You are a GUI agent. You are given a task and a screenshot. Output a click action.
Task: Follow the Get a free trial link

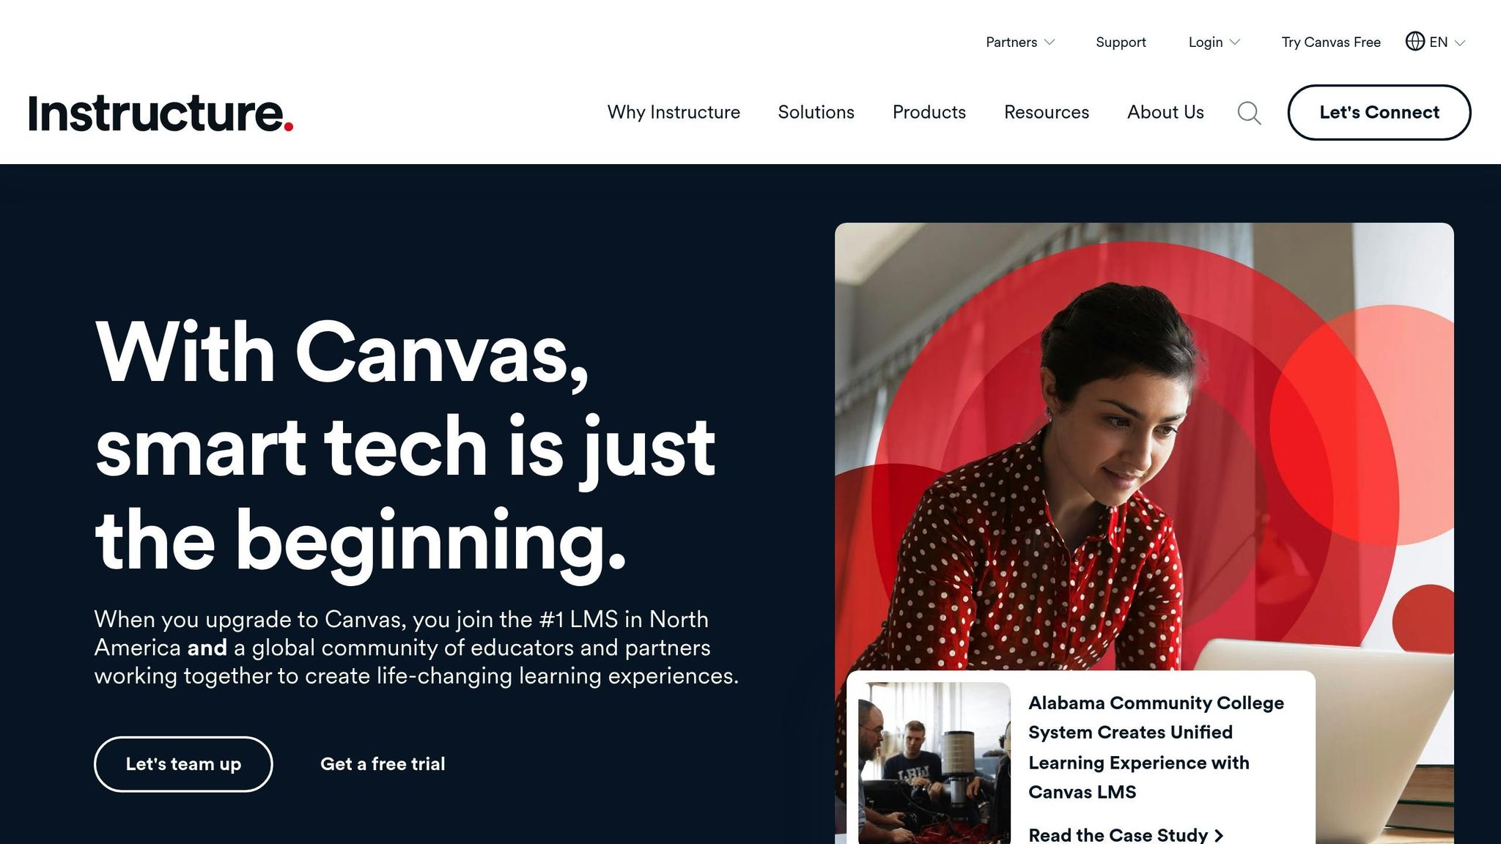pyautogui.click(x=383, y=763)
